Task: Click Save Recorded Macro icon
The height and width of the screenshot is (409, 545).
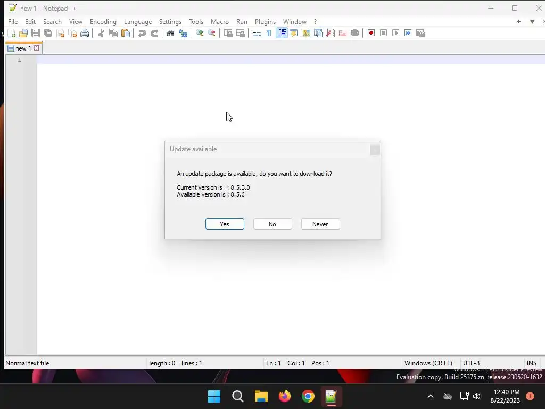Action: 420,33
